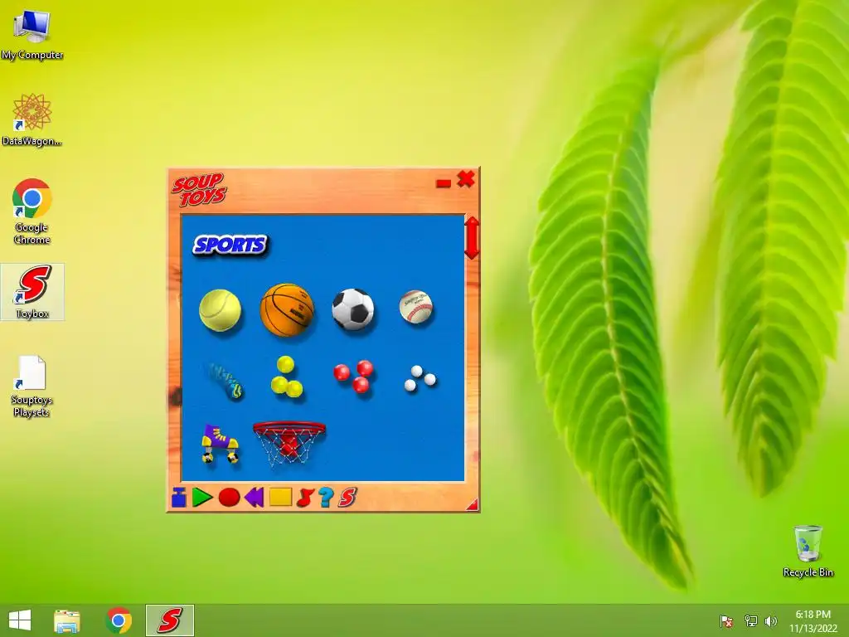The width and height of the screenshot is (849, 637).
Task: Select the soccer ball toy
Action: coord(353,309)
